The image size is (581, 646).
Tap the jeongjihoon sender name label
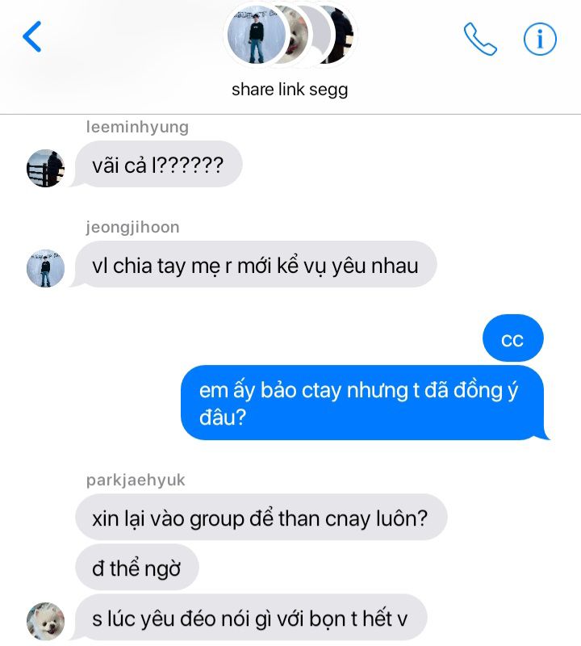pos(132,228)
